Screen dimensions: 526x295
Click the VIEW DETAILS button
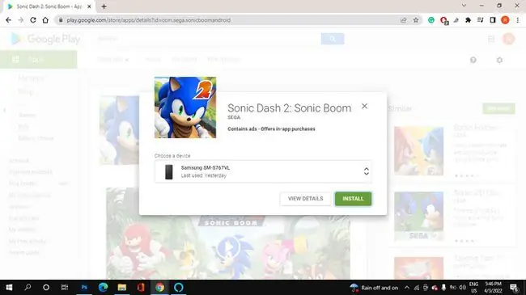tap(305, 199)
